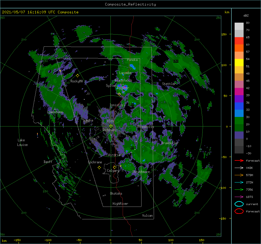Screen dimensions: 261x244
Task: Click the Cochrane town label
Action: [95, 162]
